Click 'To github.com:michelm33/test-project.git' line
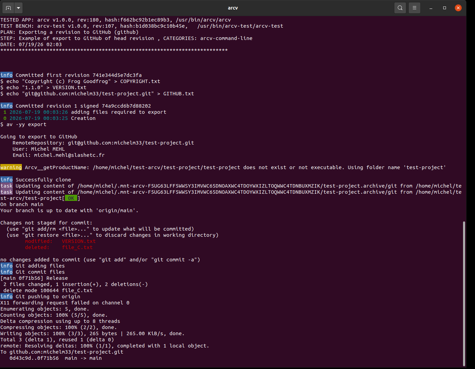 tap(62, 352)
